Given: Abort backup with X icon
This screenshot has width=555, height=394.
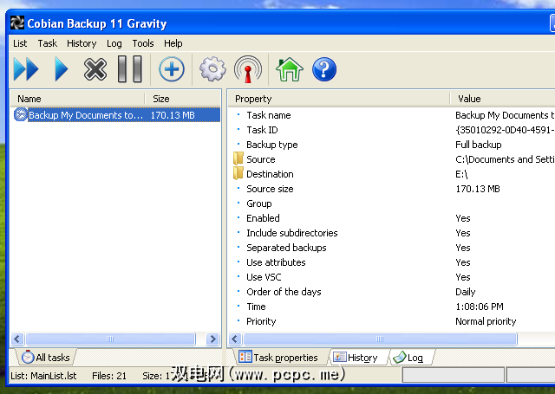Looking at the screenshot, I should coord(95,69).
